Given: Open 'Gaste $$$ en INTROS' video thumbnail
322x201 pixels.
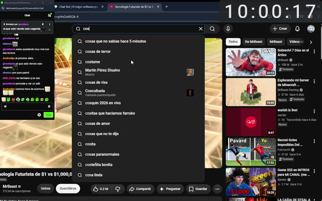Looking at the screenshot, I should pos(251,182).
